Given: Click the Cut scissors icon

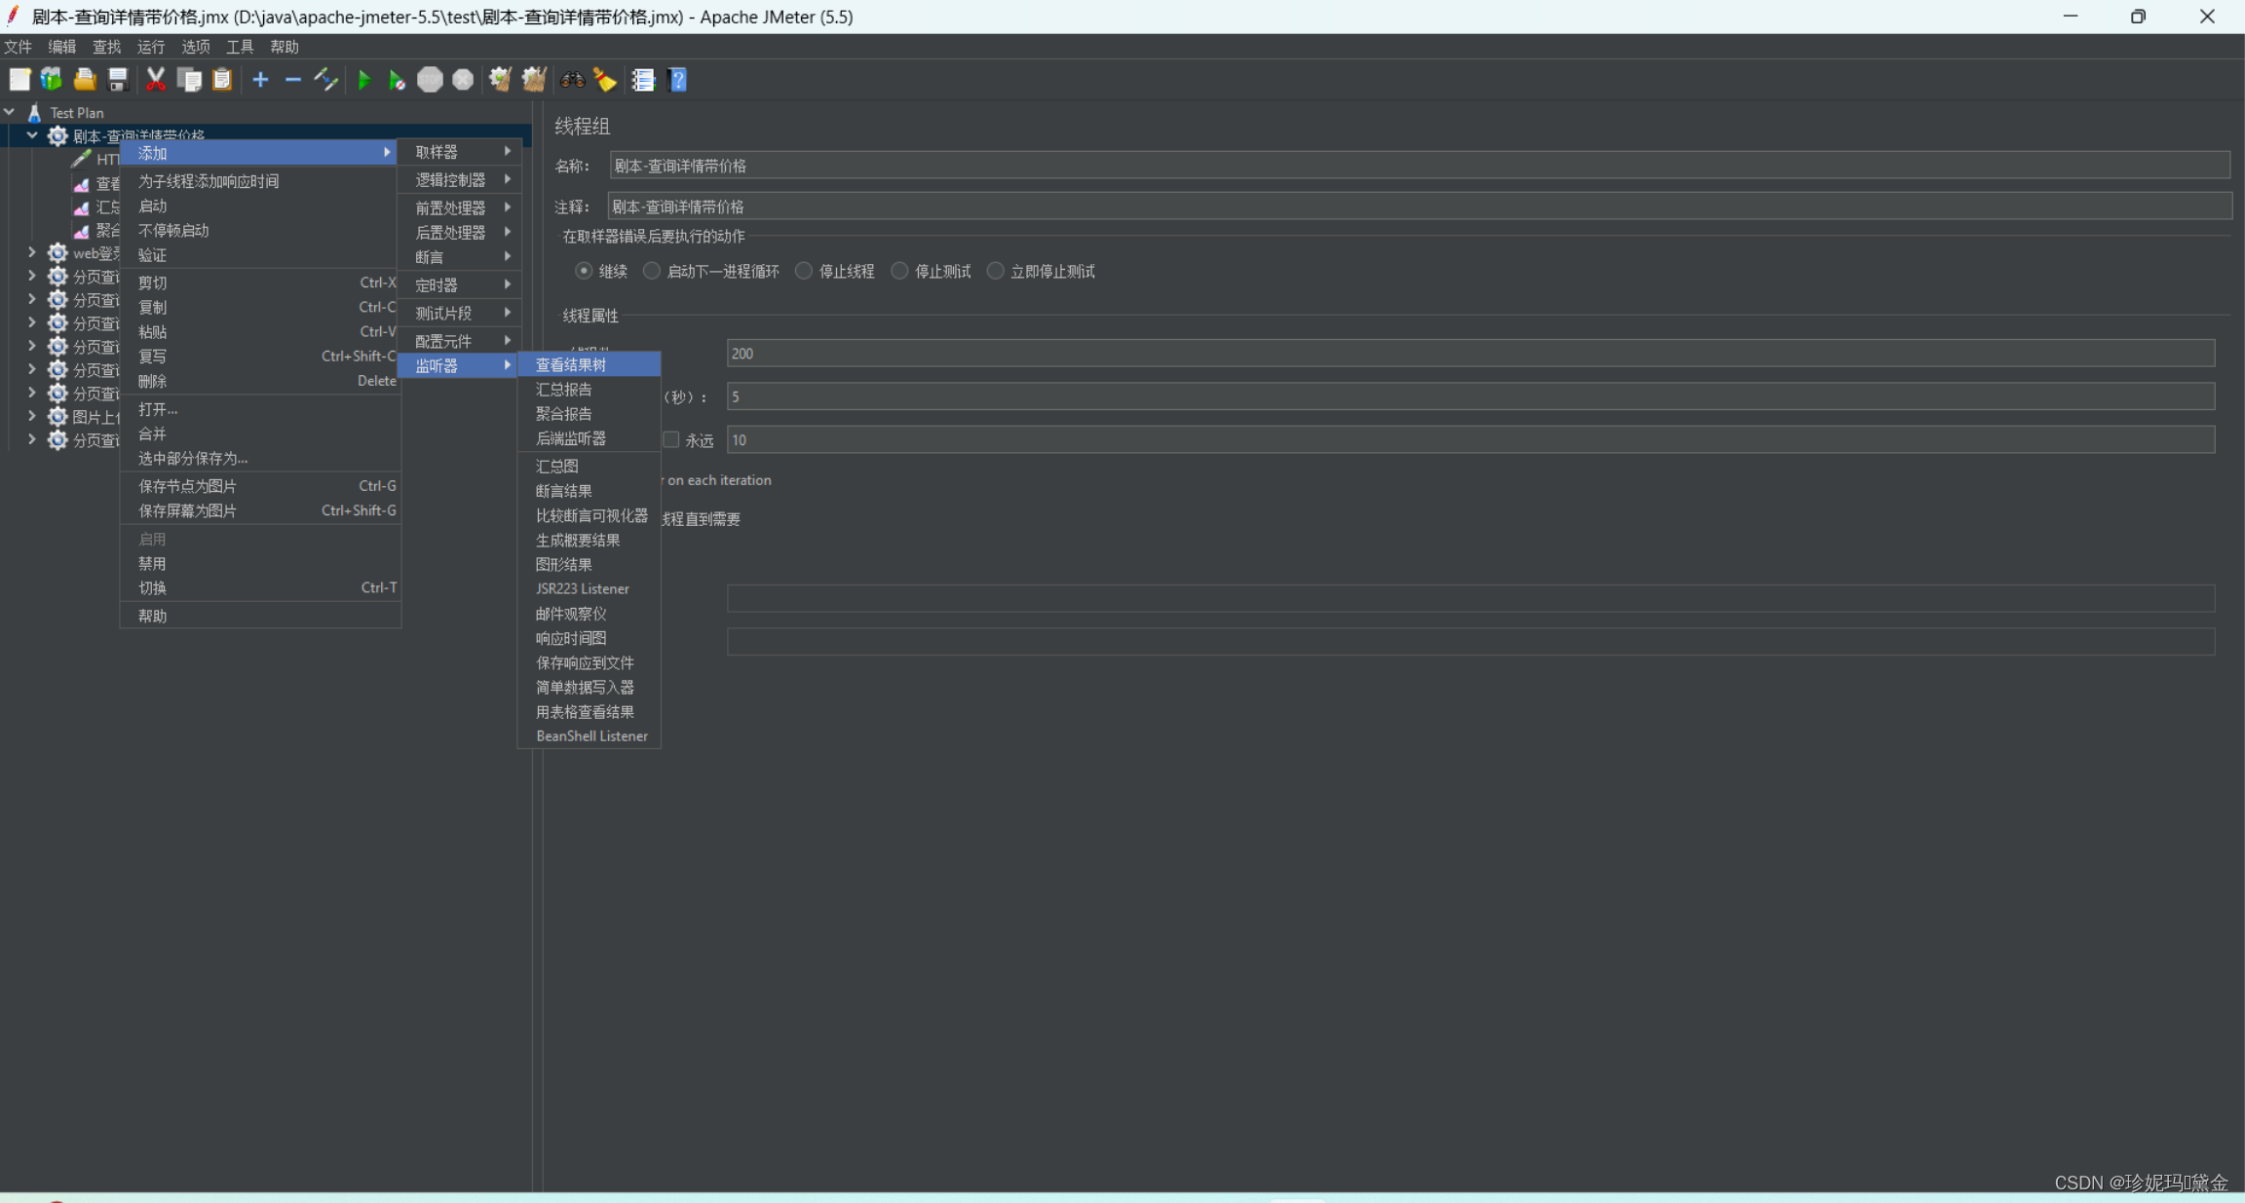Looking at the screenshot, I should 156,80.
